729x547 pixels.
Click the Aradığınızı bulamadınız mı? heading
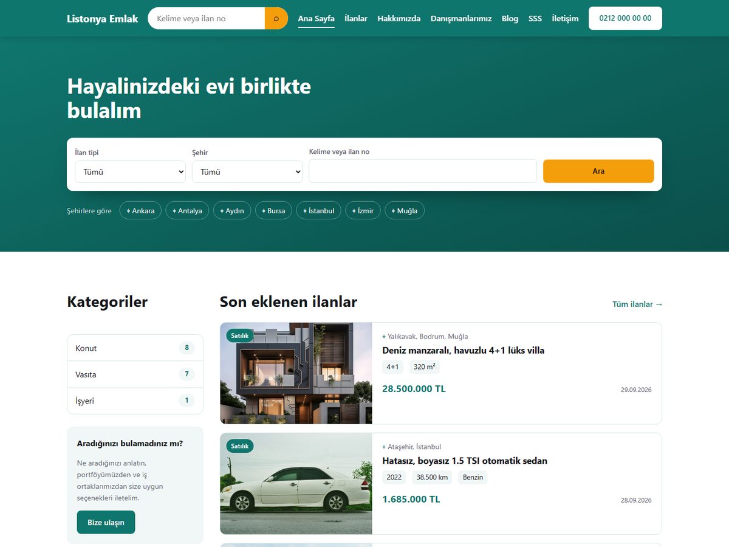[130, 443]
